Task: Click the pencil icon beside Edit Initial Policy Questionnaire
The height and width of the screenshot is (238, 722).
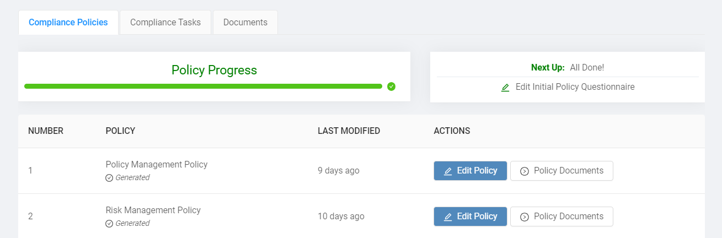Action: (505, 87)
